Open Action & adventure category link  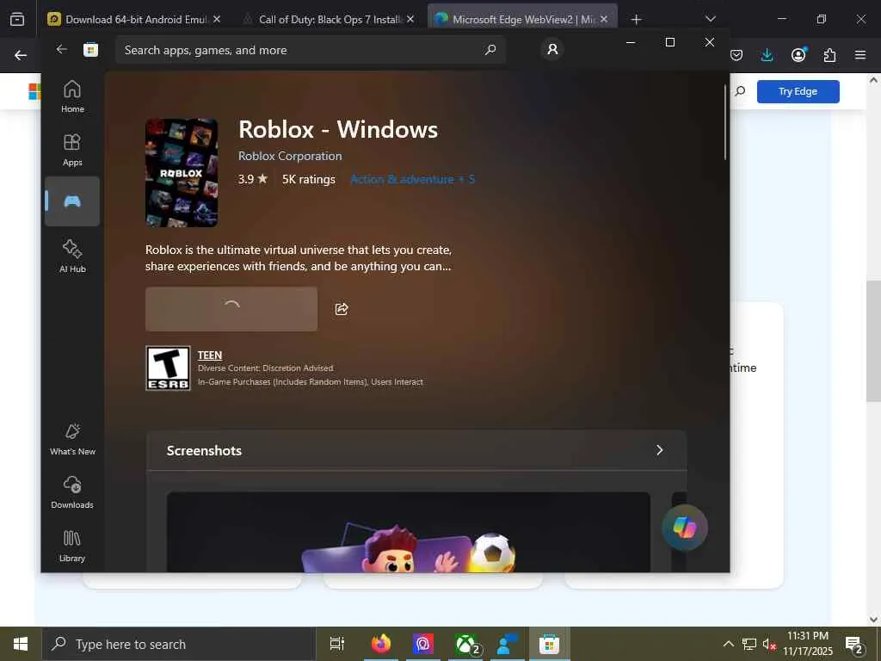pos(412,179)
